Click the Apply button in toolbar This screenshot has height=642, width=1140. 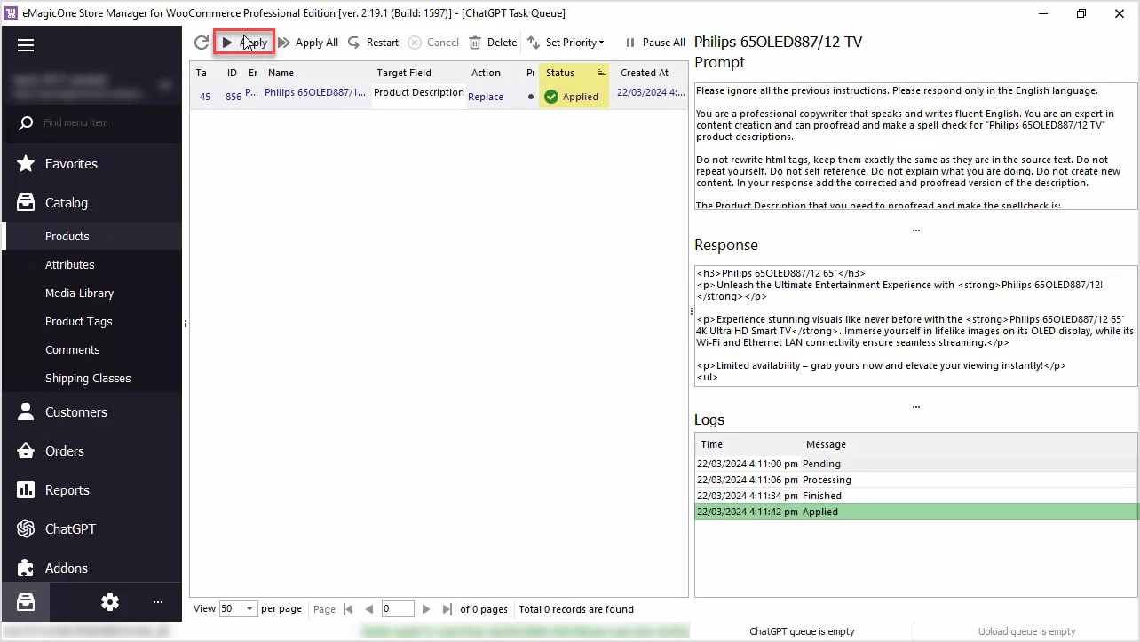pos(244,43)
